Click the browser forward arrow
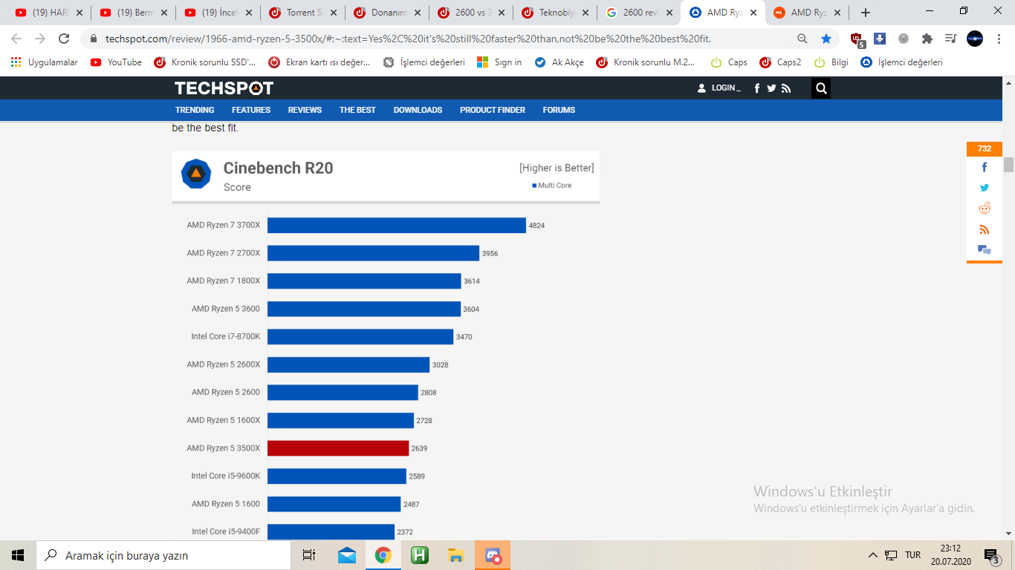This screenshot has height=570, width=1015. [x=40, y=39]
